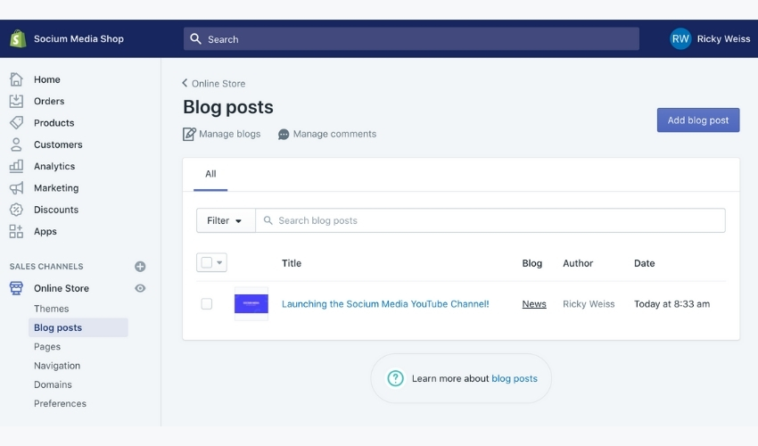
Task: Click the author cell Ricky Weiss
Action: pyautogui.click(x=589, y=304)
